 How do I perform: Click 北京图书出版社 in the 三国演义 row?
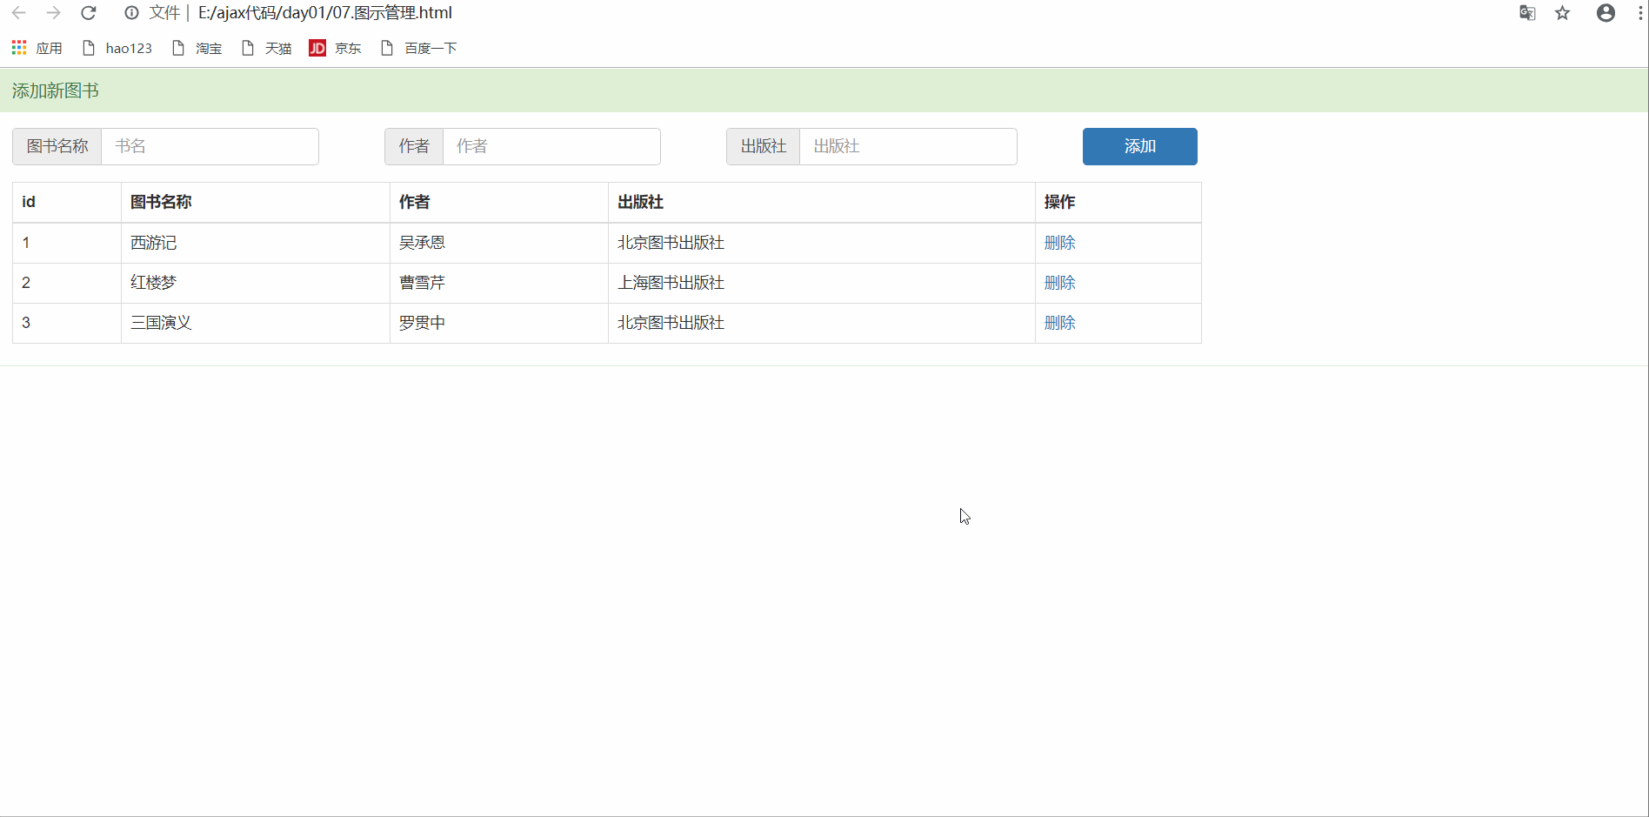(671, 323)
